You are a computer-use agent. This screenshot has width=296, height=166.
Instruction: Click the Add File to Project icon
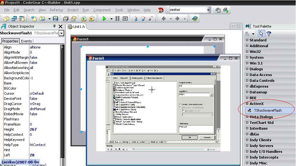84,19
